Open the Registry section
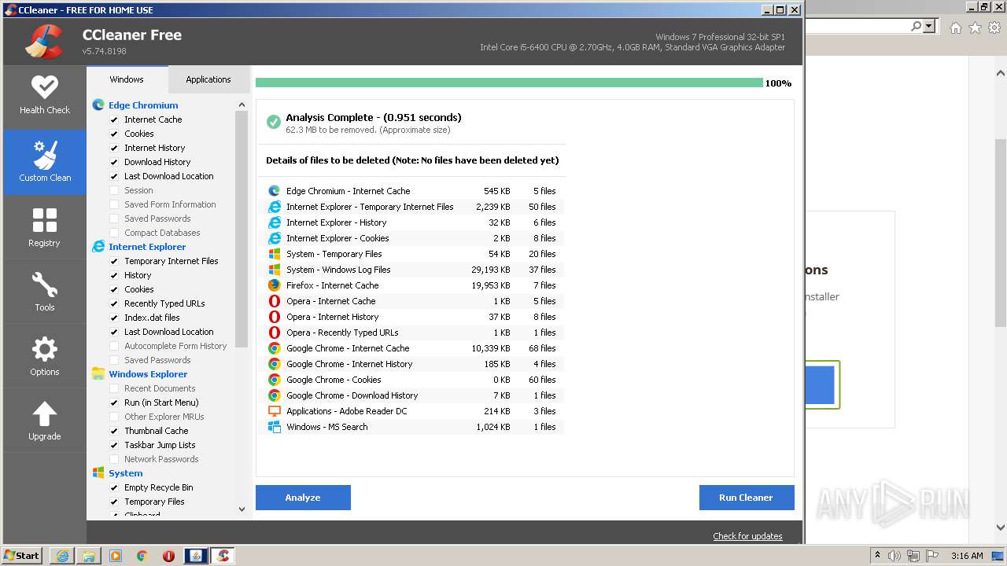Image resolution: width=1007 pixels, height=566 pixels. click(44, 229)
